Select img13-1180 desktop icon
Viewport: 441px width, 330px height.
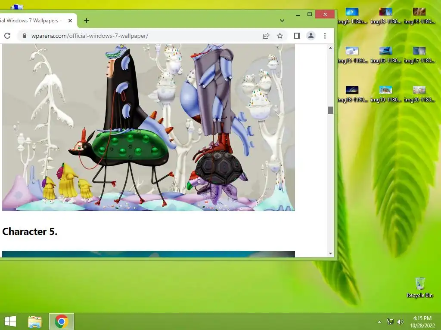click(385, 16)
